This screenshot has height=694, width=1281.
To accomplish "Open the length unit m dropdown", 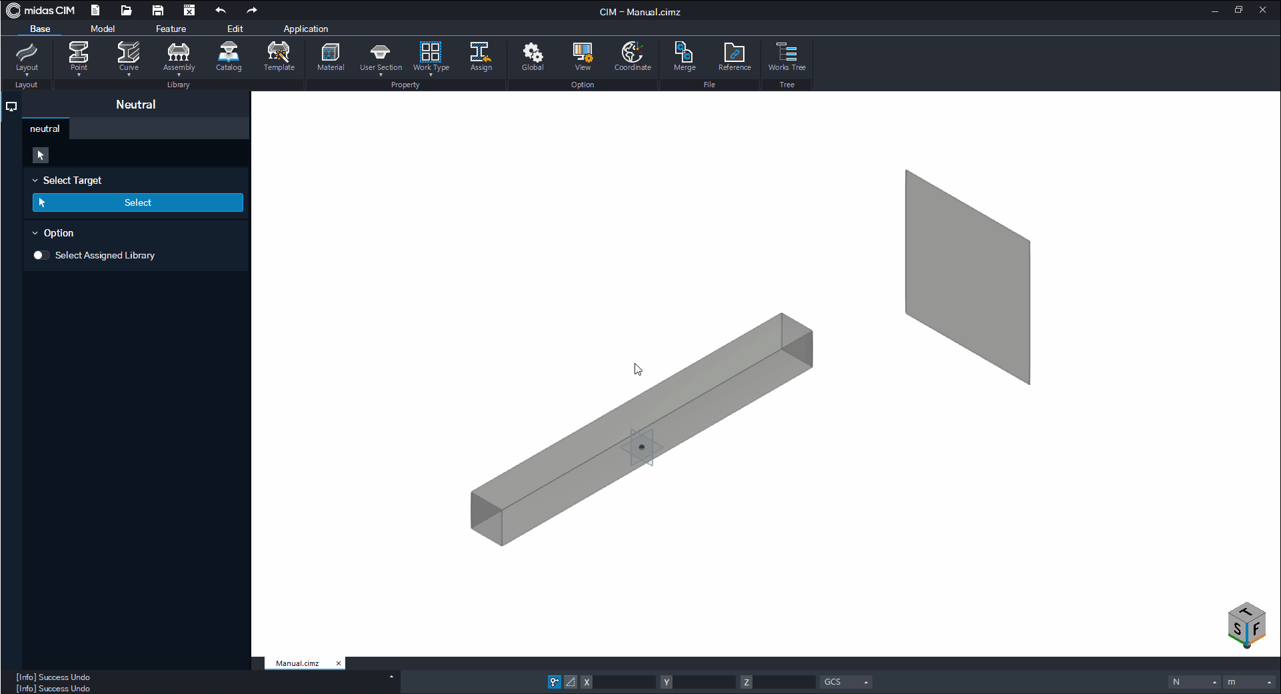I will tap(1250, 681).
